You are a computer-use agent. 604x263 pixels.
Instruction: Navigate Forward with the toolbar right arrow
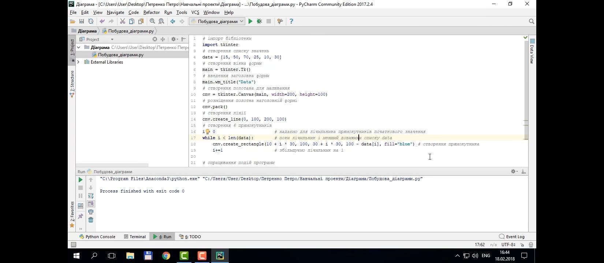click(182, 22)
